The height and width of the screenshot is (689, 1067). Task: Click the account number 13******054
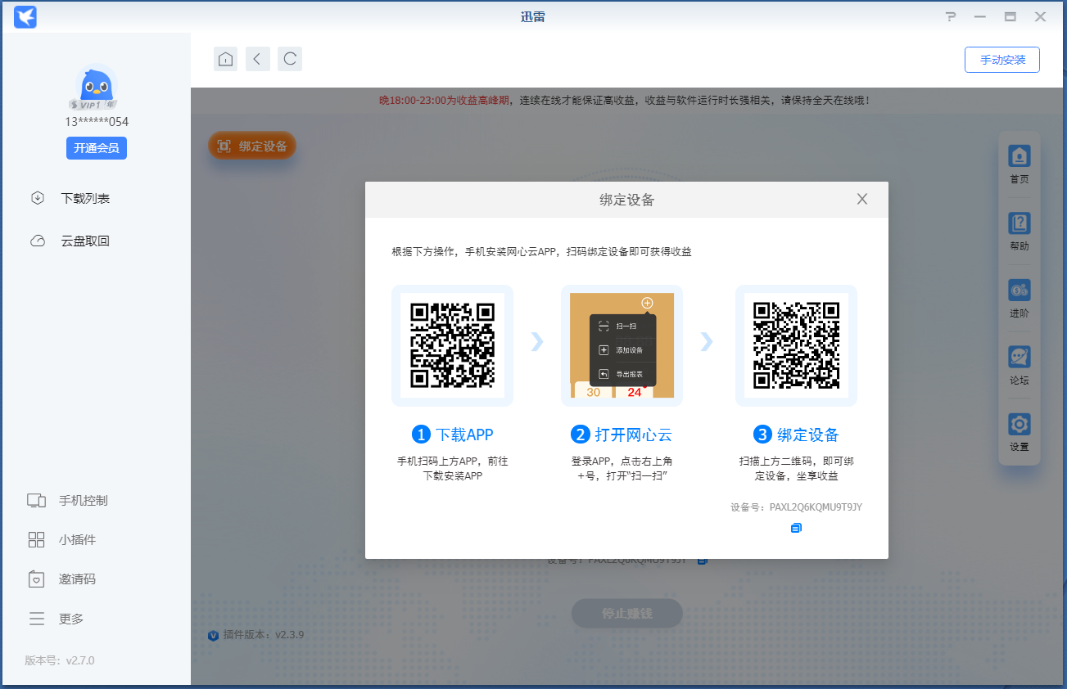[x=97, y=122]
